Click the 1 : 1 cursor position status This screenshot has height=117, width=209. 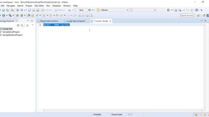coord(130,114)
